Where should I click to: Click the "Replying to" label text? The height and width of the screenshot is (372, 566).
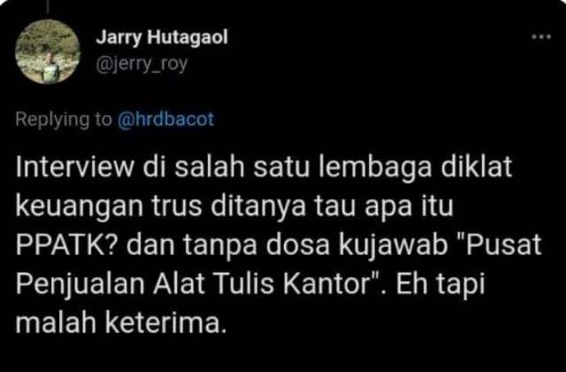click(64, 120)
